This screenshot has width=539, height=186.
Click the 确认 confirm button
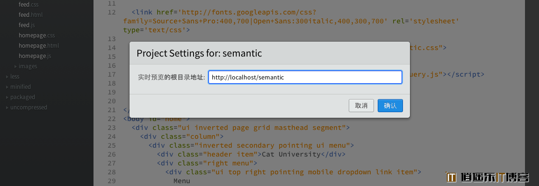(390, 106)
